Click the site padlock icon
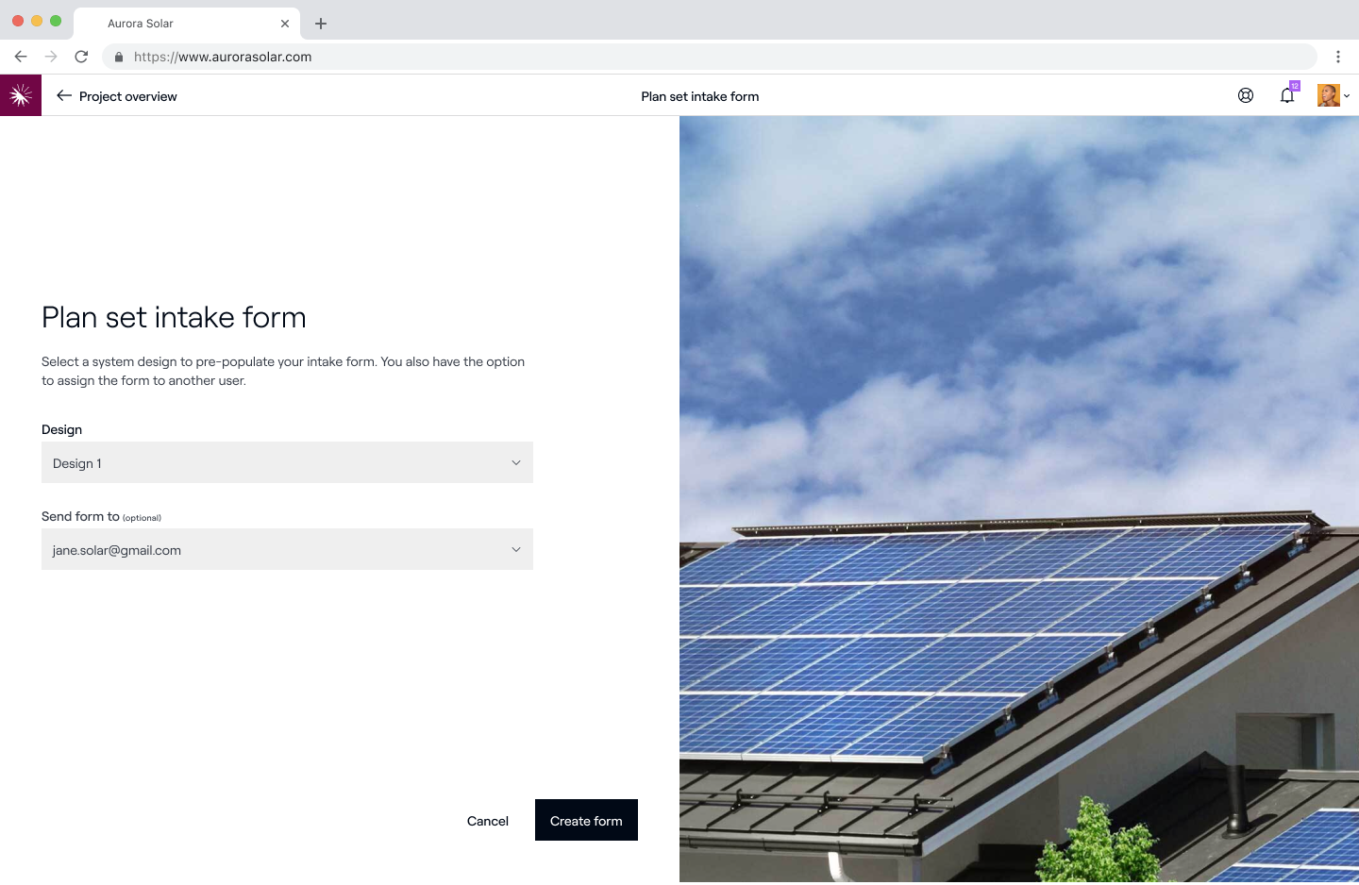Image resolution: width=1359 pixels, height=885 pixels. click(x=119, y=57)
